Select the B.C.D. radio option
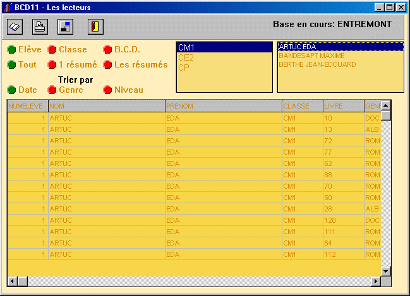This screenshot has width=410, height=296. point(107,49)
